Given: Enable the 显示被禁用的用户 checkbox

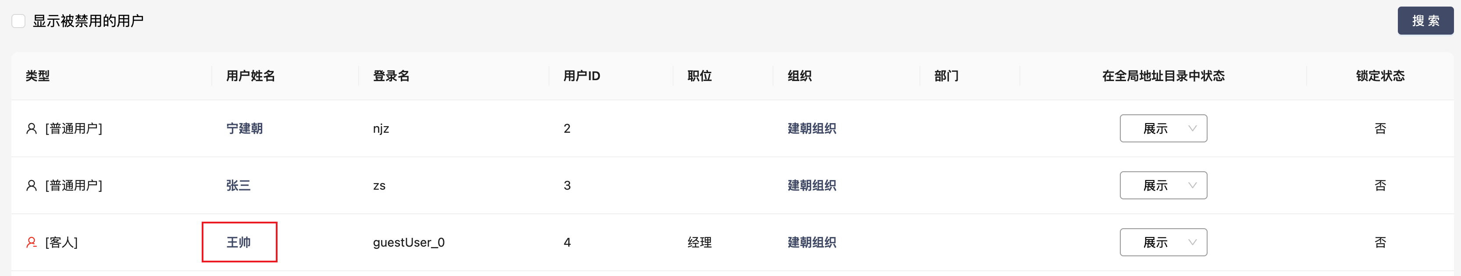Looking at the screenshot, I should tap(19, 21).
